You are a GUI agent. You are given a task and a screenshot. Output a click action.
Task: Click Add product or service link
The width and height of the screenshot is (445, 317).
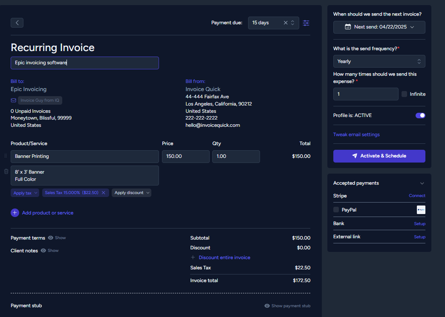coord(48,213)
